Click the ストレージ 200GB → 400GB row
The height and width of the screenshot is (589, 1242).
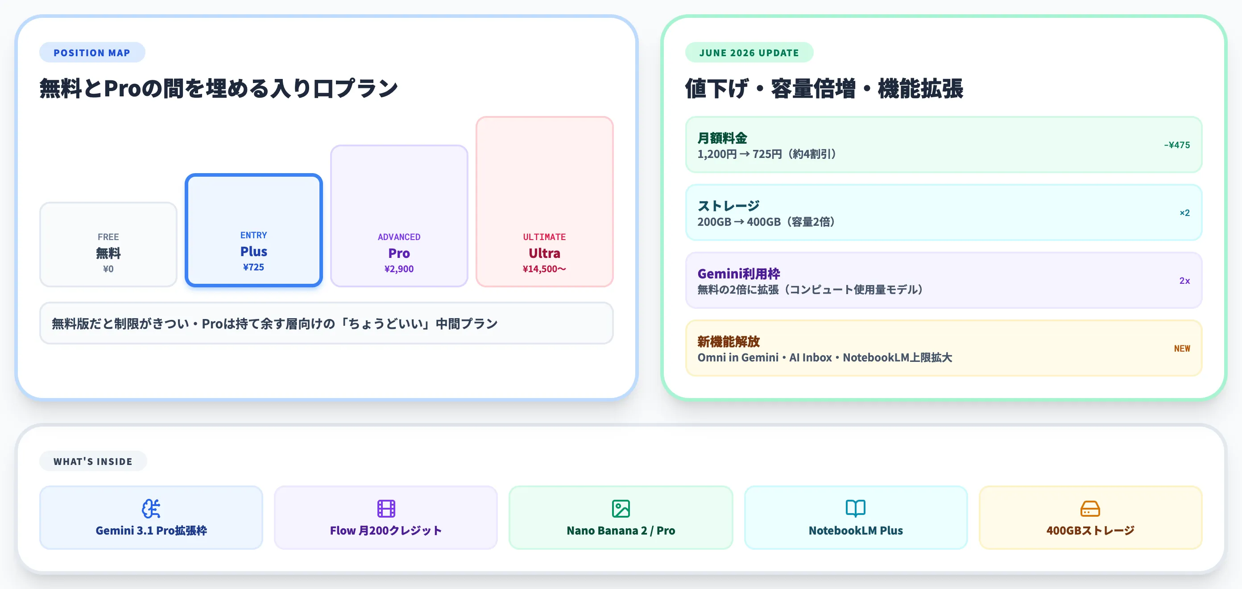944,213
